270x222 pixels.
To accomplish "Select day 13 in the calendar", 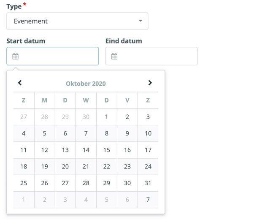I will pyautogui.click(x=65, y=150).
